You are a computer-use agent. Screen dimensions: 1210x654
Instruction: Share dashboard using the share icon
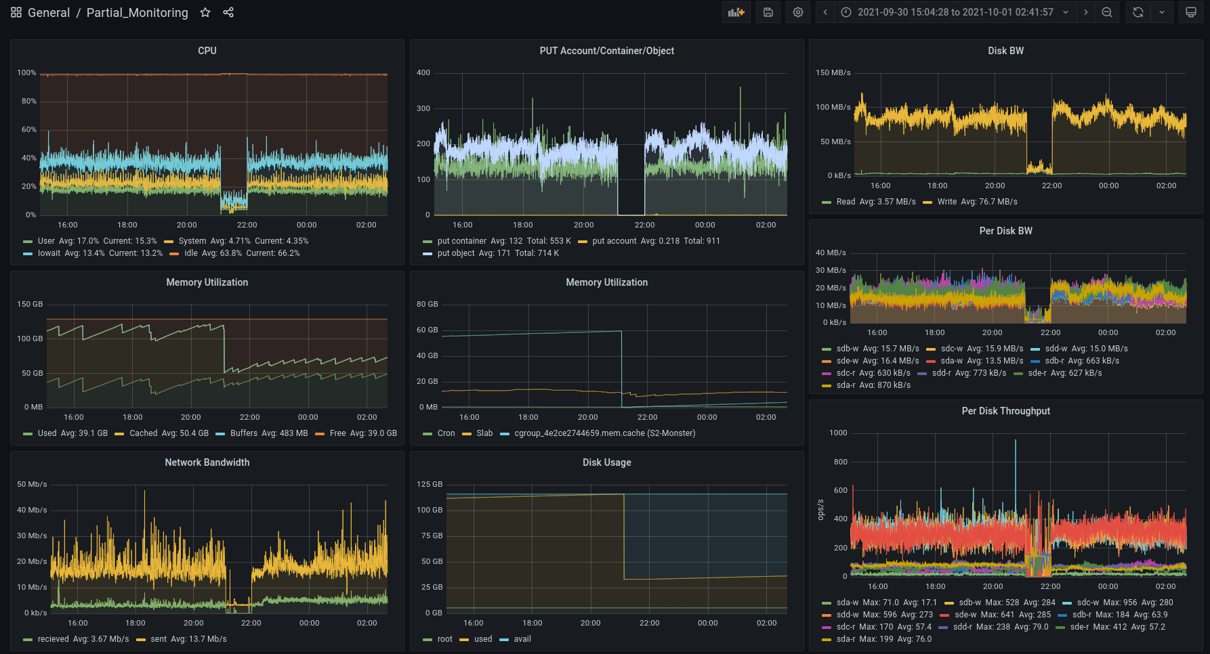coord(228,13)
